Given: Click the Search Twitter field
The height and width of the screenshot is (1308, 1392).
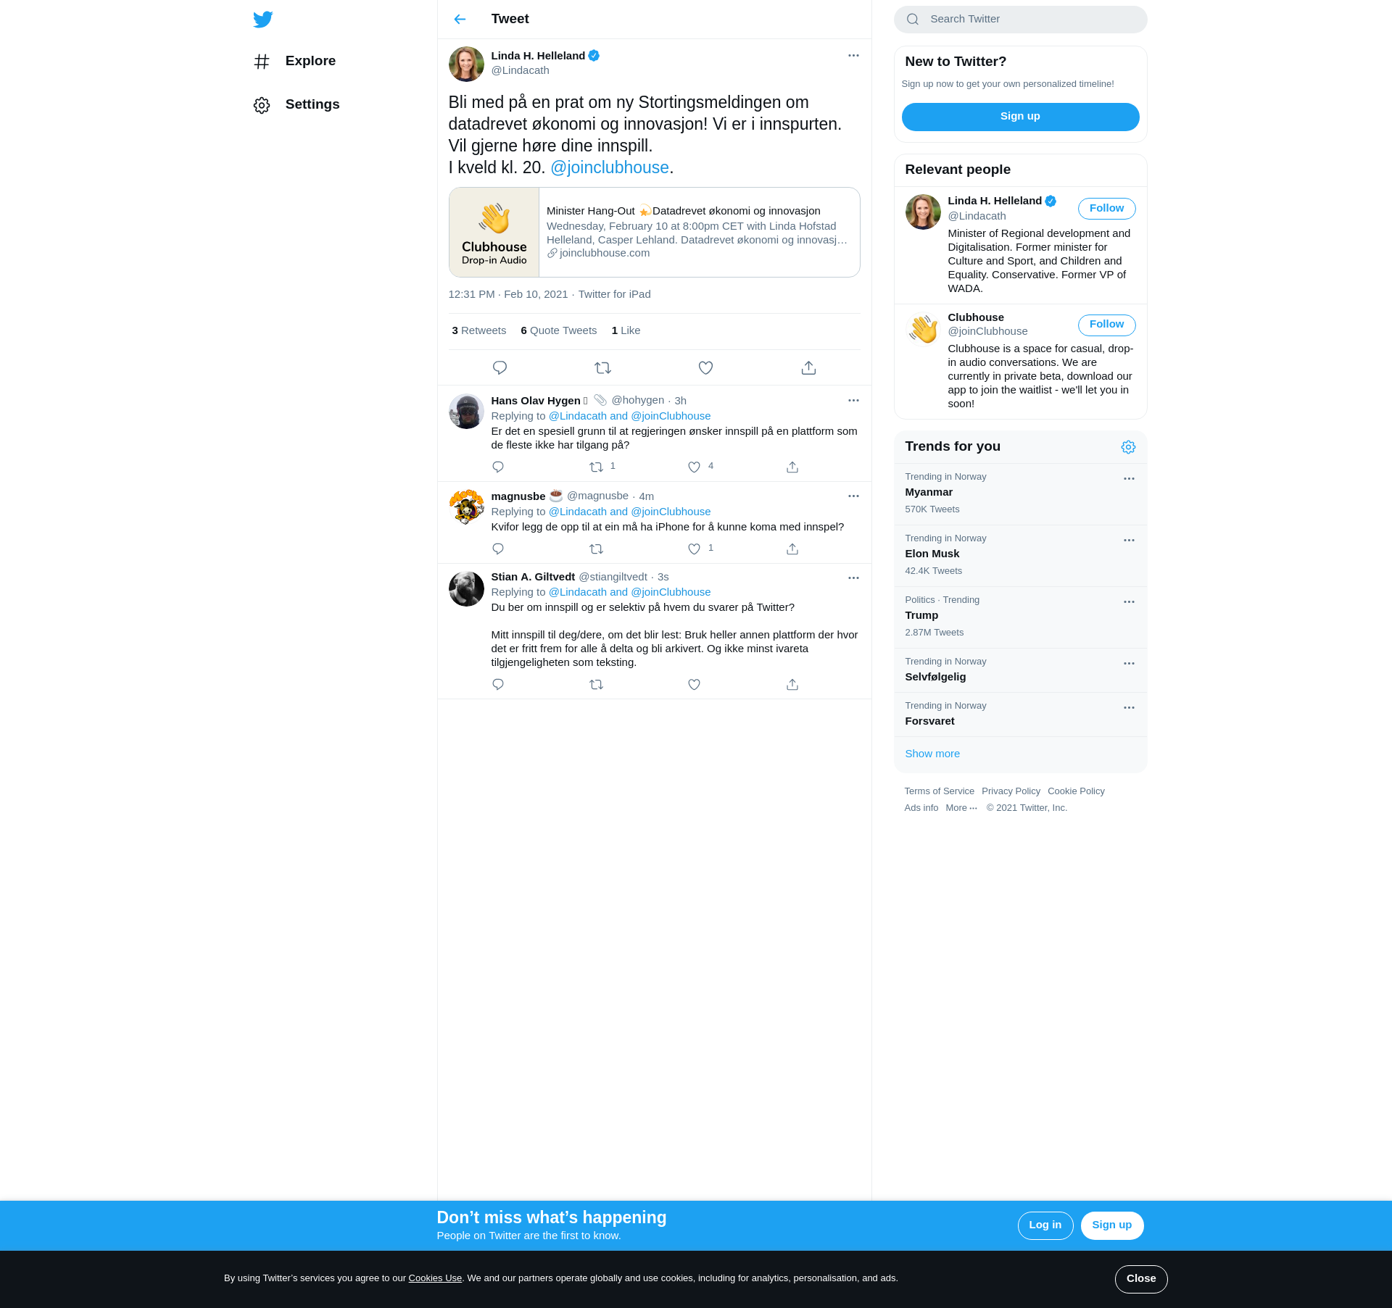Looking at the screenshot, I should click(1020, 20).
